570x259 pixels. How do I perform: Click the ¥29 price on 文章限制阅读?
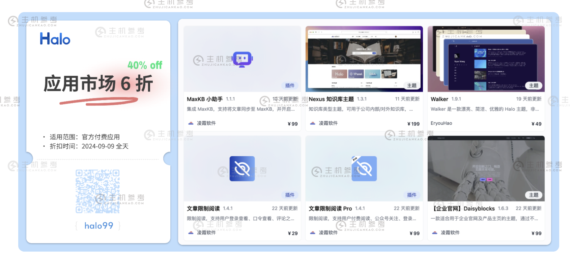[x=293, y=233]
